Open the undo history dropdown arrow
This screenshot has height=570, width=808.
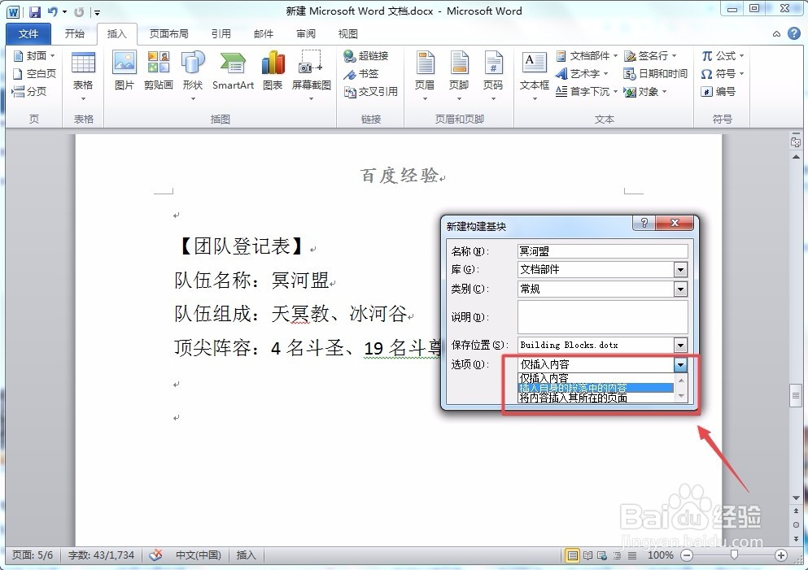pyautogui.click(x=64, y=12)
